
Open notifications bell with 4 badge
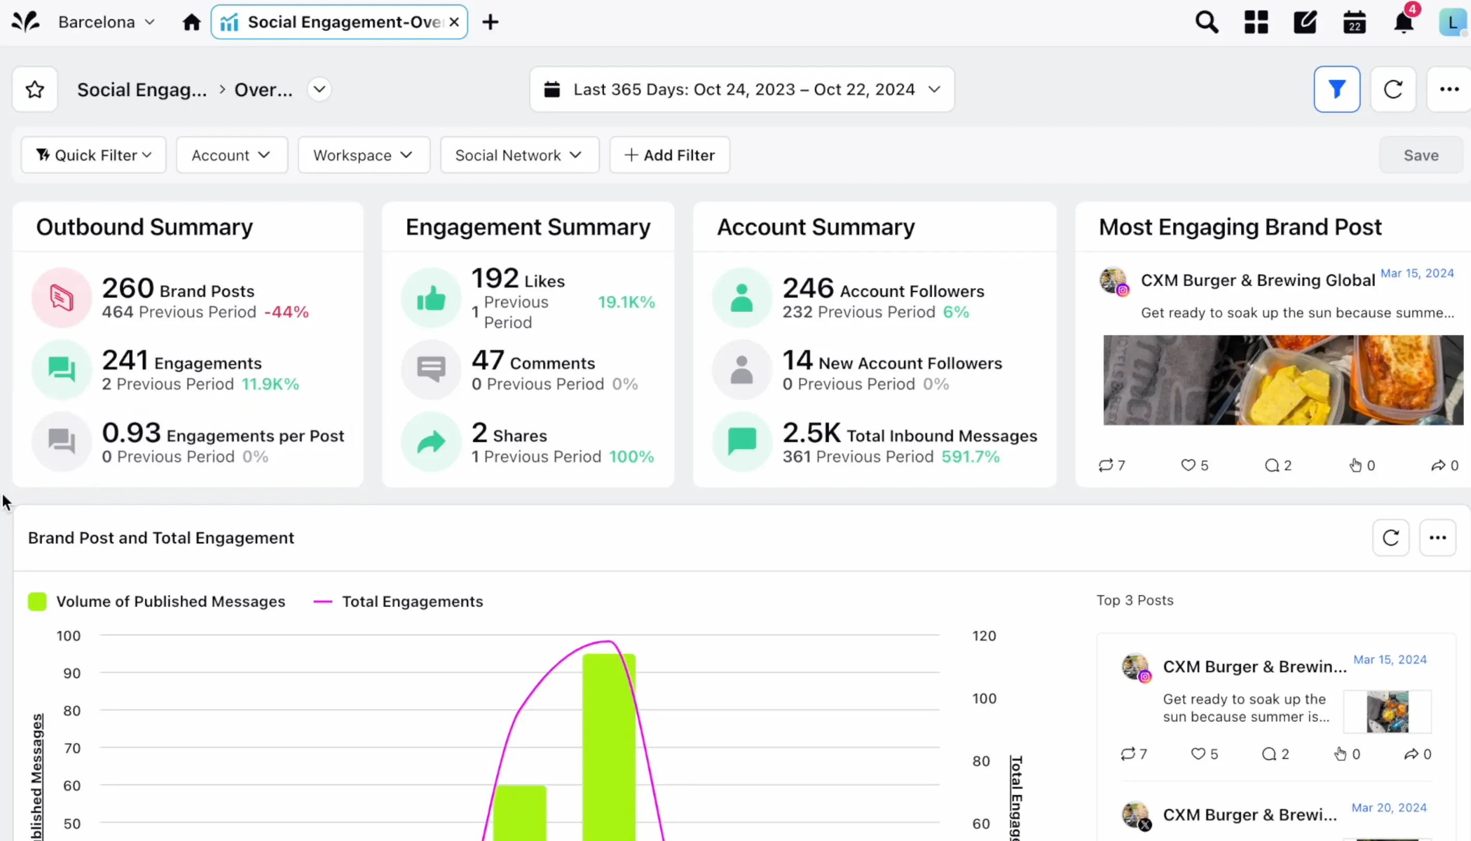tap(1403, 22)
